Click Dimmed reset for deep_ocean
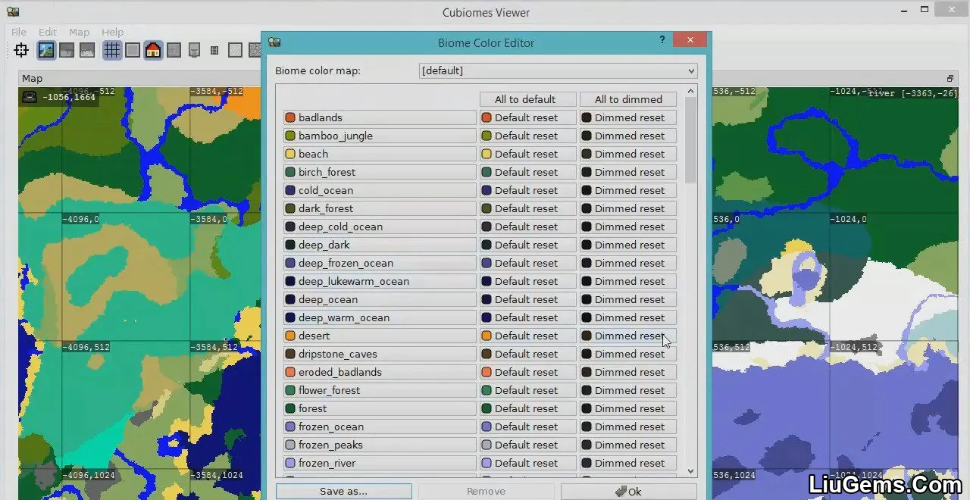The width and height of the screenshot is (970, 500). coord(628,299)
